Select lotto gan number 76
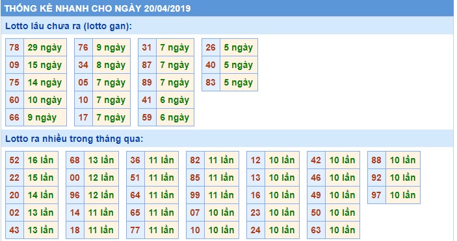This screenshot has height=241, width=457. point(83,47)
